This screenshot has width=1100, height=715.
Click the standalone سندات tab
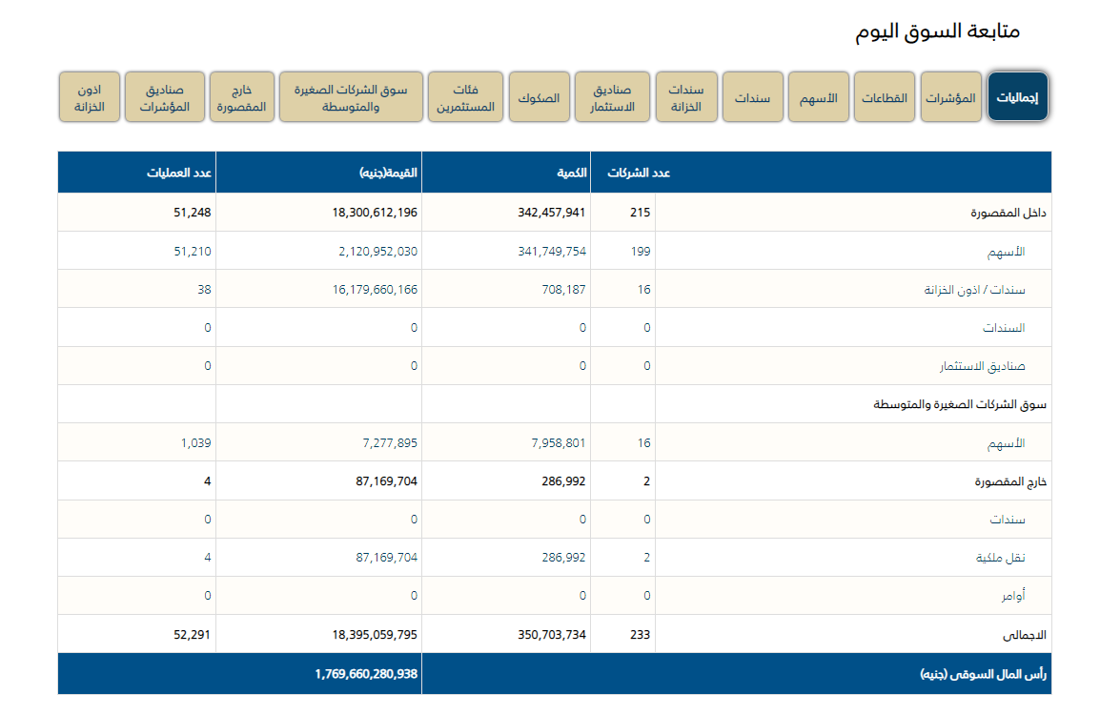(752, 97)
